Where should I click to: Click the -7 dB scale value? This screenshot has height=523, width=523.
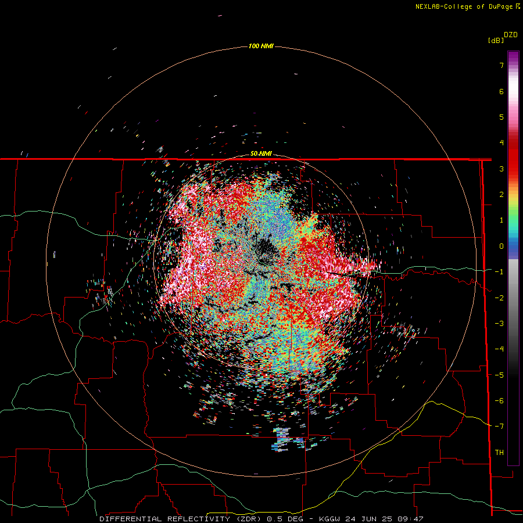click(x=499, y=427)
